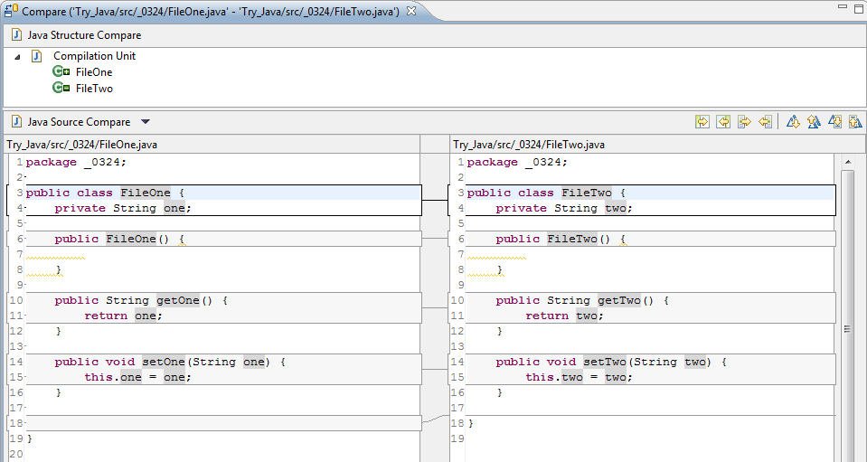Jump to the next change
The height and width of the screenshot is (462, 867).
[x=835, y=122]
